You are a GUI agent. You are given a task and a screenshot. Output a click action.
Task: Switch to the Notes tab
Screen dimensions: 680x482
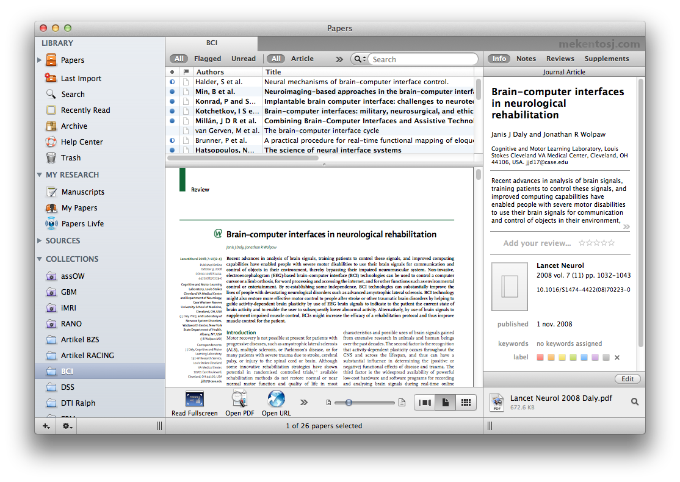[526, 59]
